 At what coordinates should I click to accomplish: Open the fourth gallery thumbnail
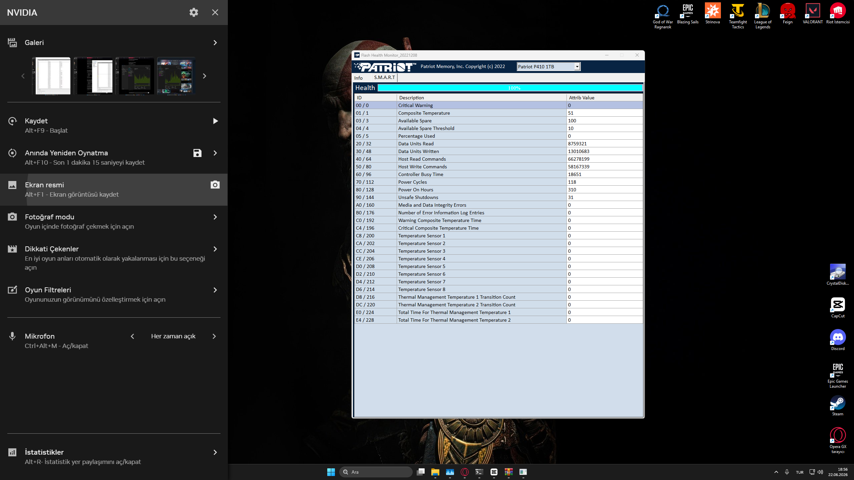point(176,76)
